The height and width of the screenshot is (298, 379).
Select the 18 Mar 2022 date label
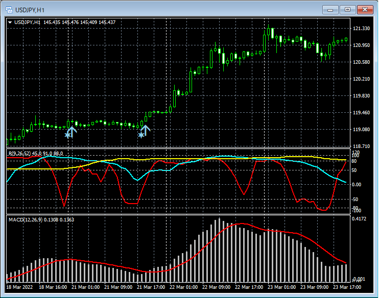20,287
